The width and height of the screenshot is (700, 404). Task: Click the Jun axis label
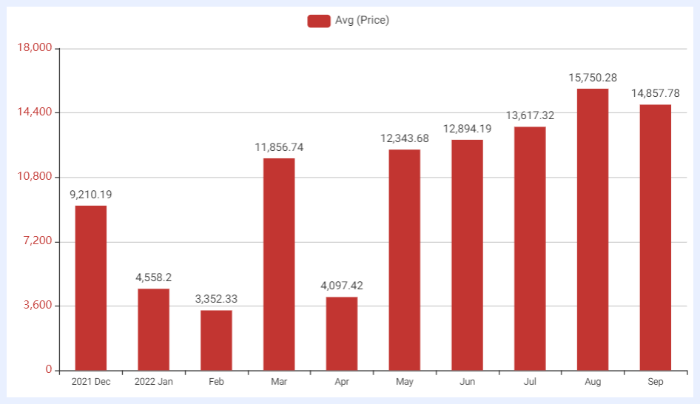tap(467, 382)
